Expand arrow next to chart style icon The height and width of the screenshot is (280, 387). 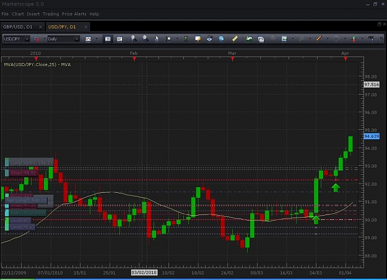(97, 39)
